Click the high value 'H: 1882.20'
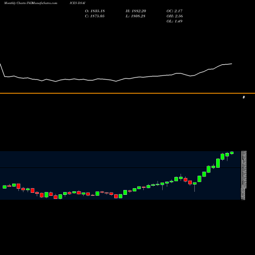 coord(136,11)
